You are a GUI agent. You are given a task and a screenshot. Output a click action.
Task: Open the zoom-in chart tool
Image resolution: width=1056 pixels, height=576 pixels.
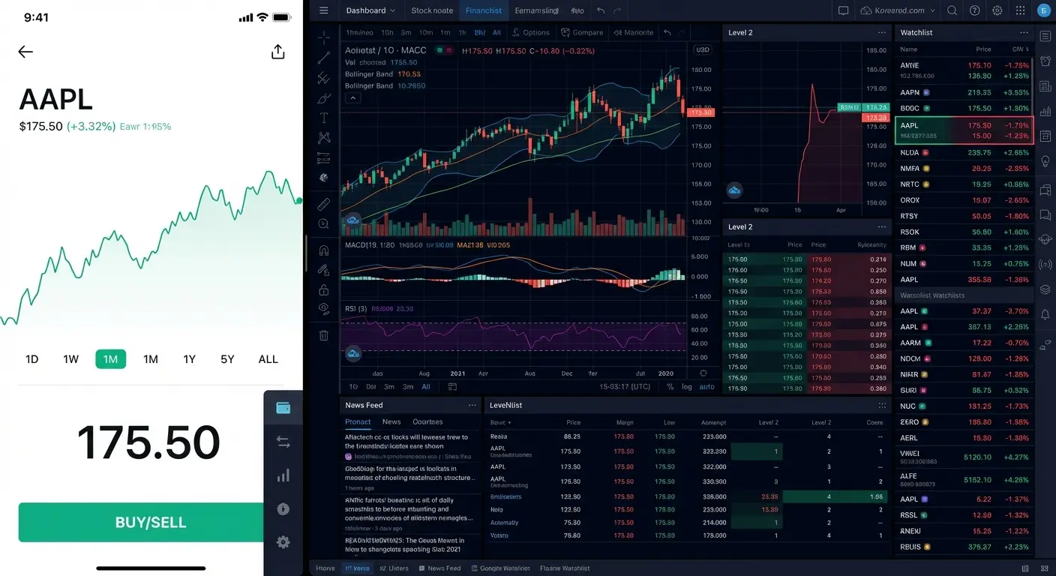click(323, 223)
